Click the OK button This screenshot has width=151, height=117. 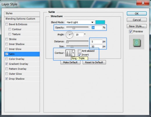pyautogui.click(x=137, y=14)
